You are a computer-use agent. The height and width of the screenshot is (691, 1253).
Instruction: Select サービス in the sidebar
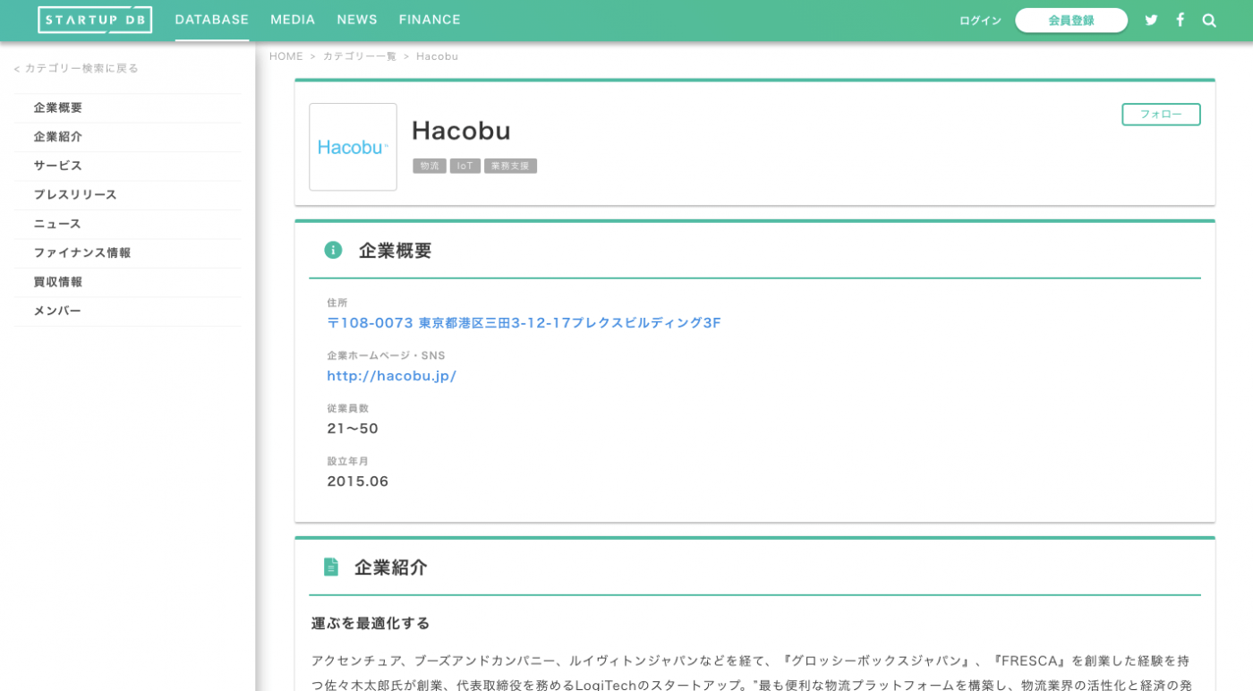point(127,166)
